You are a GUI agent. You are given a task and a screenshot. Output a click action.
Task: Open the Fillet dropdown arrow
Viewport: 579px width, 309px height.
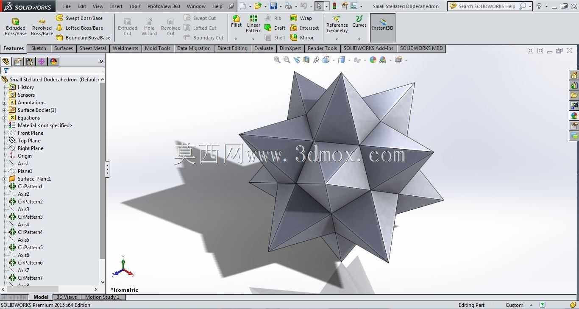click(x=236, y=39)
